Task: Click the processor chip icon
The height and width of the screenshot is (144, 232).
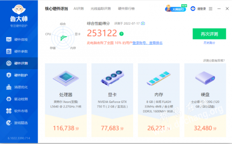Action: [x=66, y=78]
